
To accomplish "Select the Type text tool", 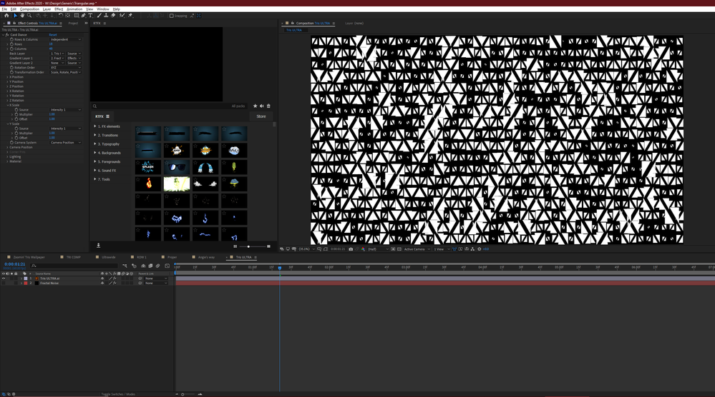I will 90,16.
